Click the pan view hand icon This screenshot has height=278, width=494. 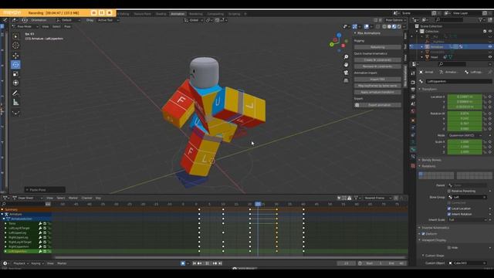pos(346,65)
